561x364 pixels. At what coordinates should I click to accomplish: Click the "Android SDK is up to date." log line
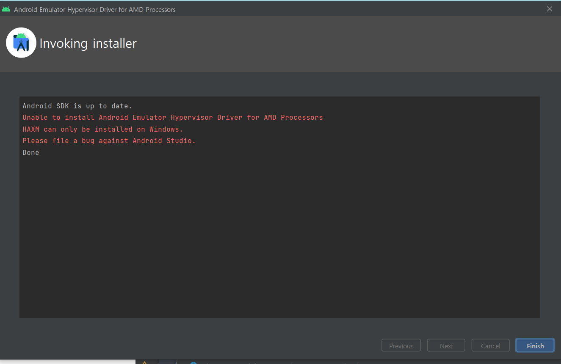point(77,106)
